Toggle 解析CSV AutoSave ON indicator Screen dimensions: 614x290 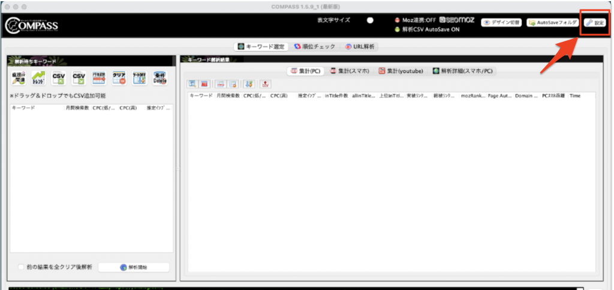tap(397, 29)
